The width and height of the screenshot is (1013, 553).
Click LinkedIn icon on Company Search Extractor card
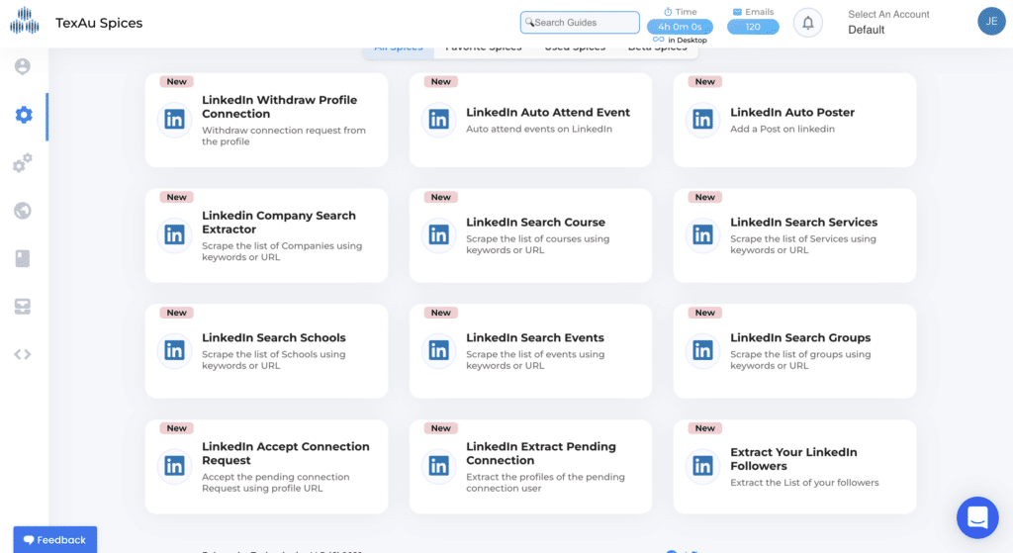tap(174, 235)
